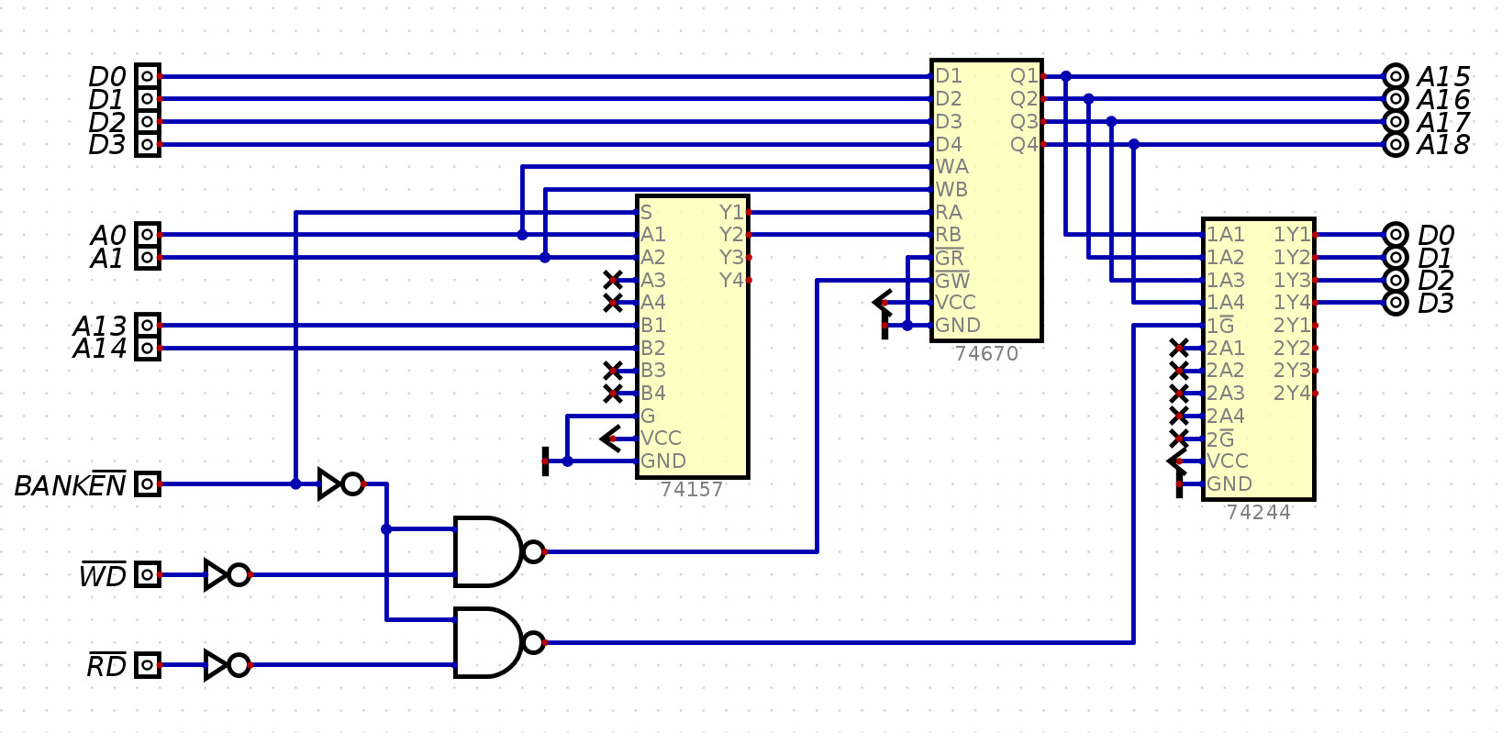
Task: Select the upper NAND gate
Action: tap(491, 551)
